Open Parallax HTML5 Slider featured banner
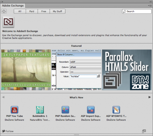 point(127,70)
